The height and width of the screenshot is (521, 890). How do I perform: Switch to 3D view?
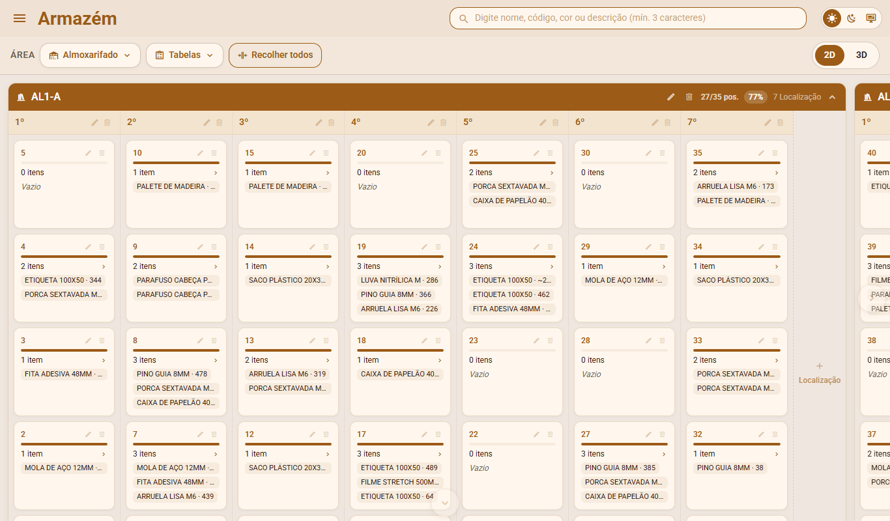pos(861,55)
